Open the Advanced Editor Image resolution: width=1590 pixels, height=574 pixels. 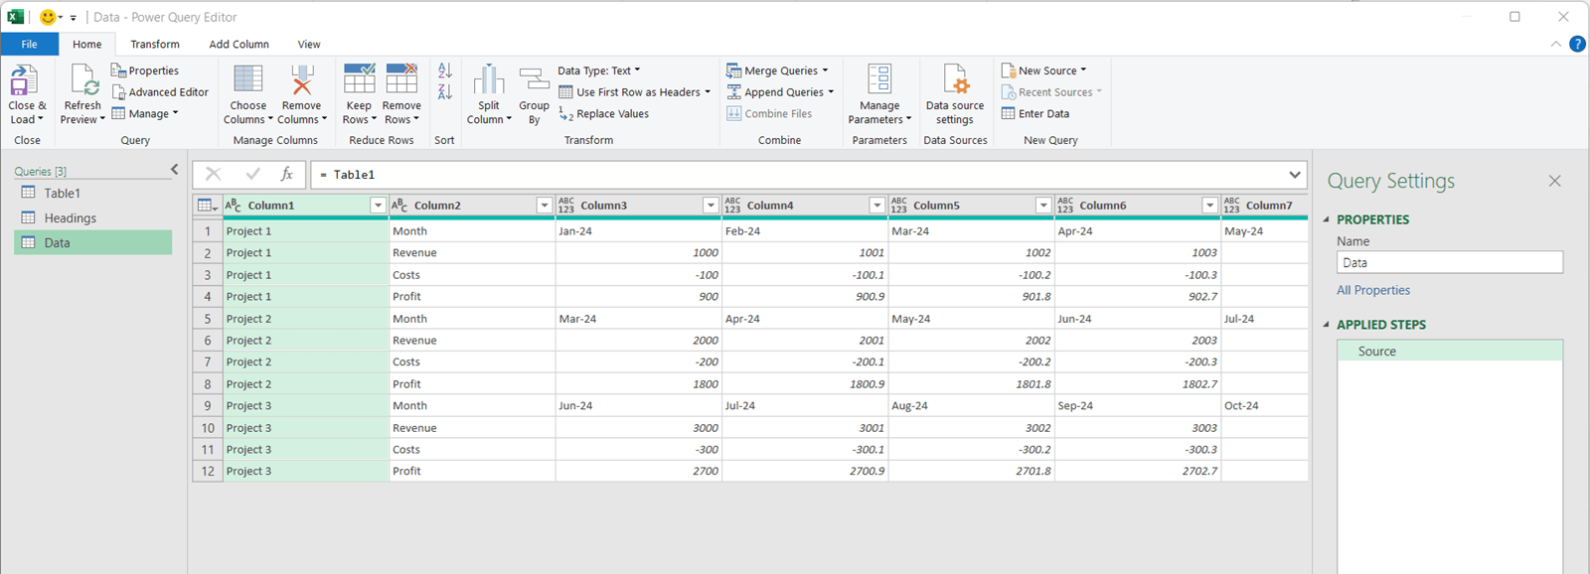pos(160,92)
